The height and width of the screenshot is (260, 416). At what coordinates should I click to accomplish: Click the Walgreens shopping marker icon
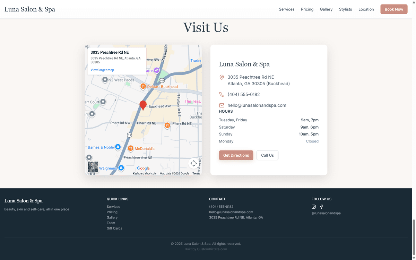coord(121,168)
